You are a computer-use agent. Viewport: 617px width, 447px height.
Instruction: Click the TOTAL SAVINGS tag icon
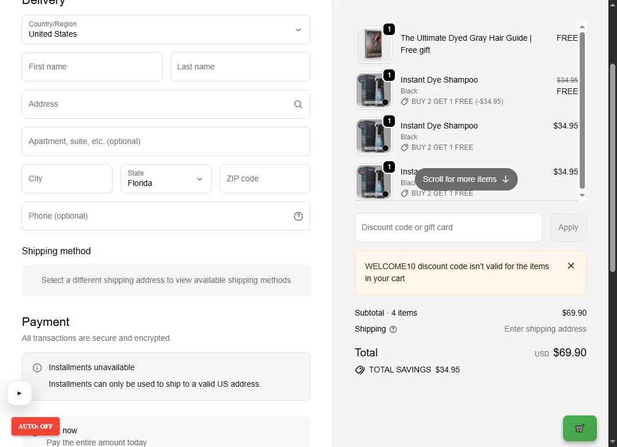pyautogui.click(x=360, y=370)
